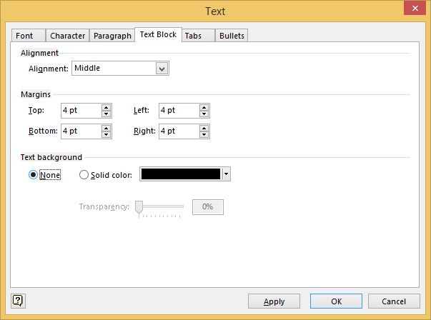The image size is (431, 320).
Task: Click the Transparency slider handle
Action: pyautogui.click(x=139, y=206)
